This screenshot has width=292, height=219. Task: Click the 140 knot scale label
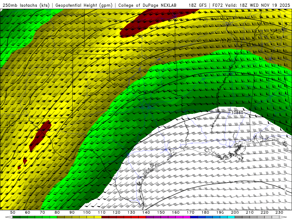coord(146,212)
